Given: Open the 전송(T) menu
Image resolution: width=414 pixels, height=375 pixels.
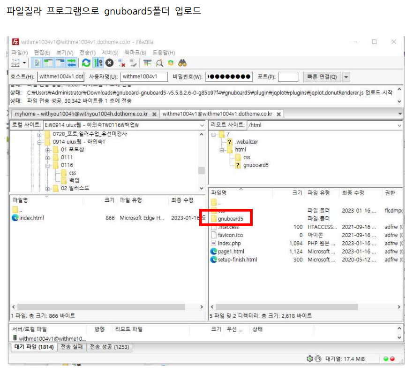Looking at the screenshot, I should coord(87,53).
